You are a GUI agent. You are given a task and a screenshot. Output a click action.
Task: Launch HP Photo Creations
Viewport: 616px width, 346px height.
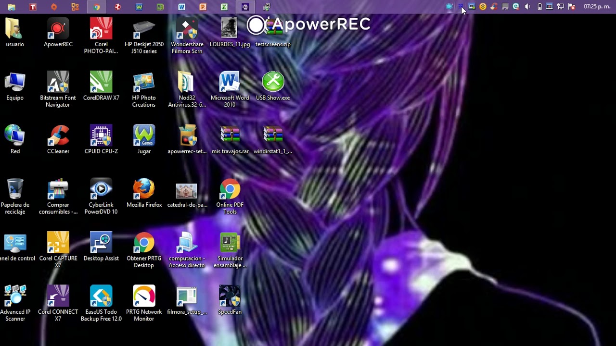144,89
